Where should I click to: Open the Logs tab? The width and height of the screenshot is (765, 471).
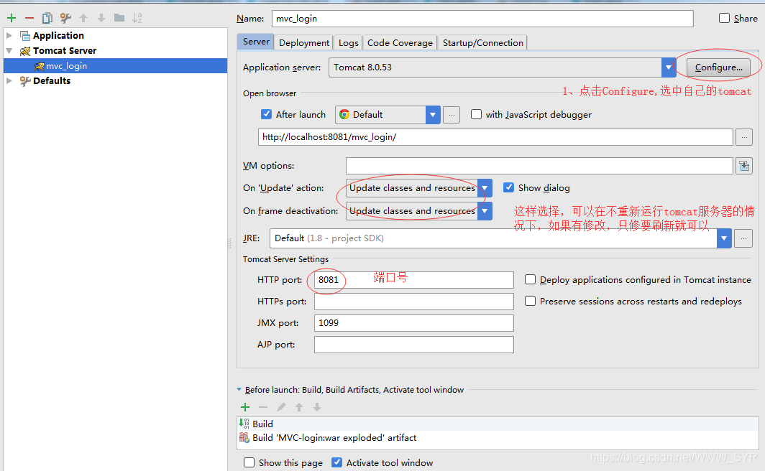348,43
